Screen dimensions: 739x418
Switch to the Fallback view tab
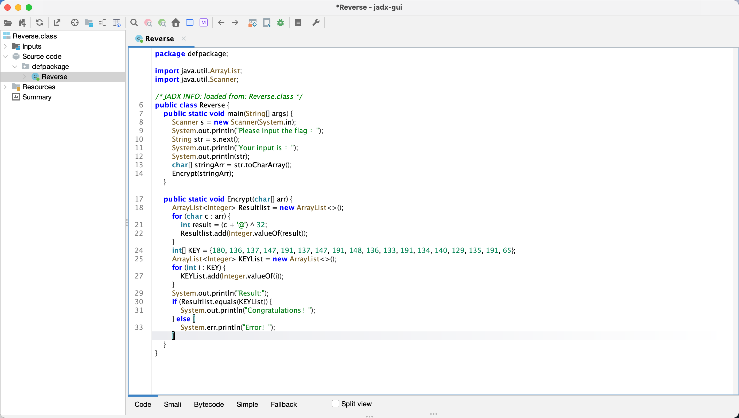point(284,404)
